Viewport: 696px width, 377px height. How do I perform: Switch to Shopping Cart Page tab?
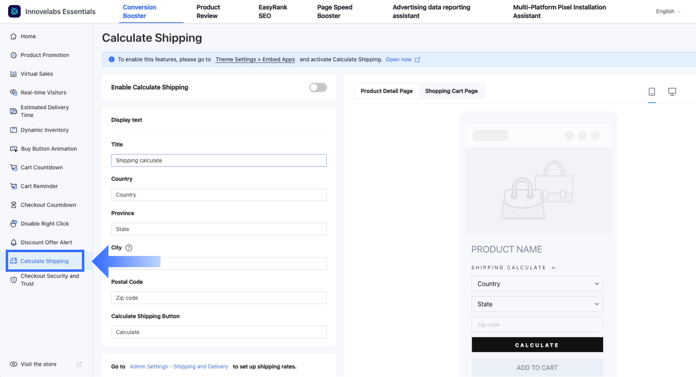[x=451, y=91]
